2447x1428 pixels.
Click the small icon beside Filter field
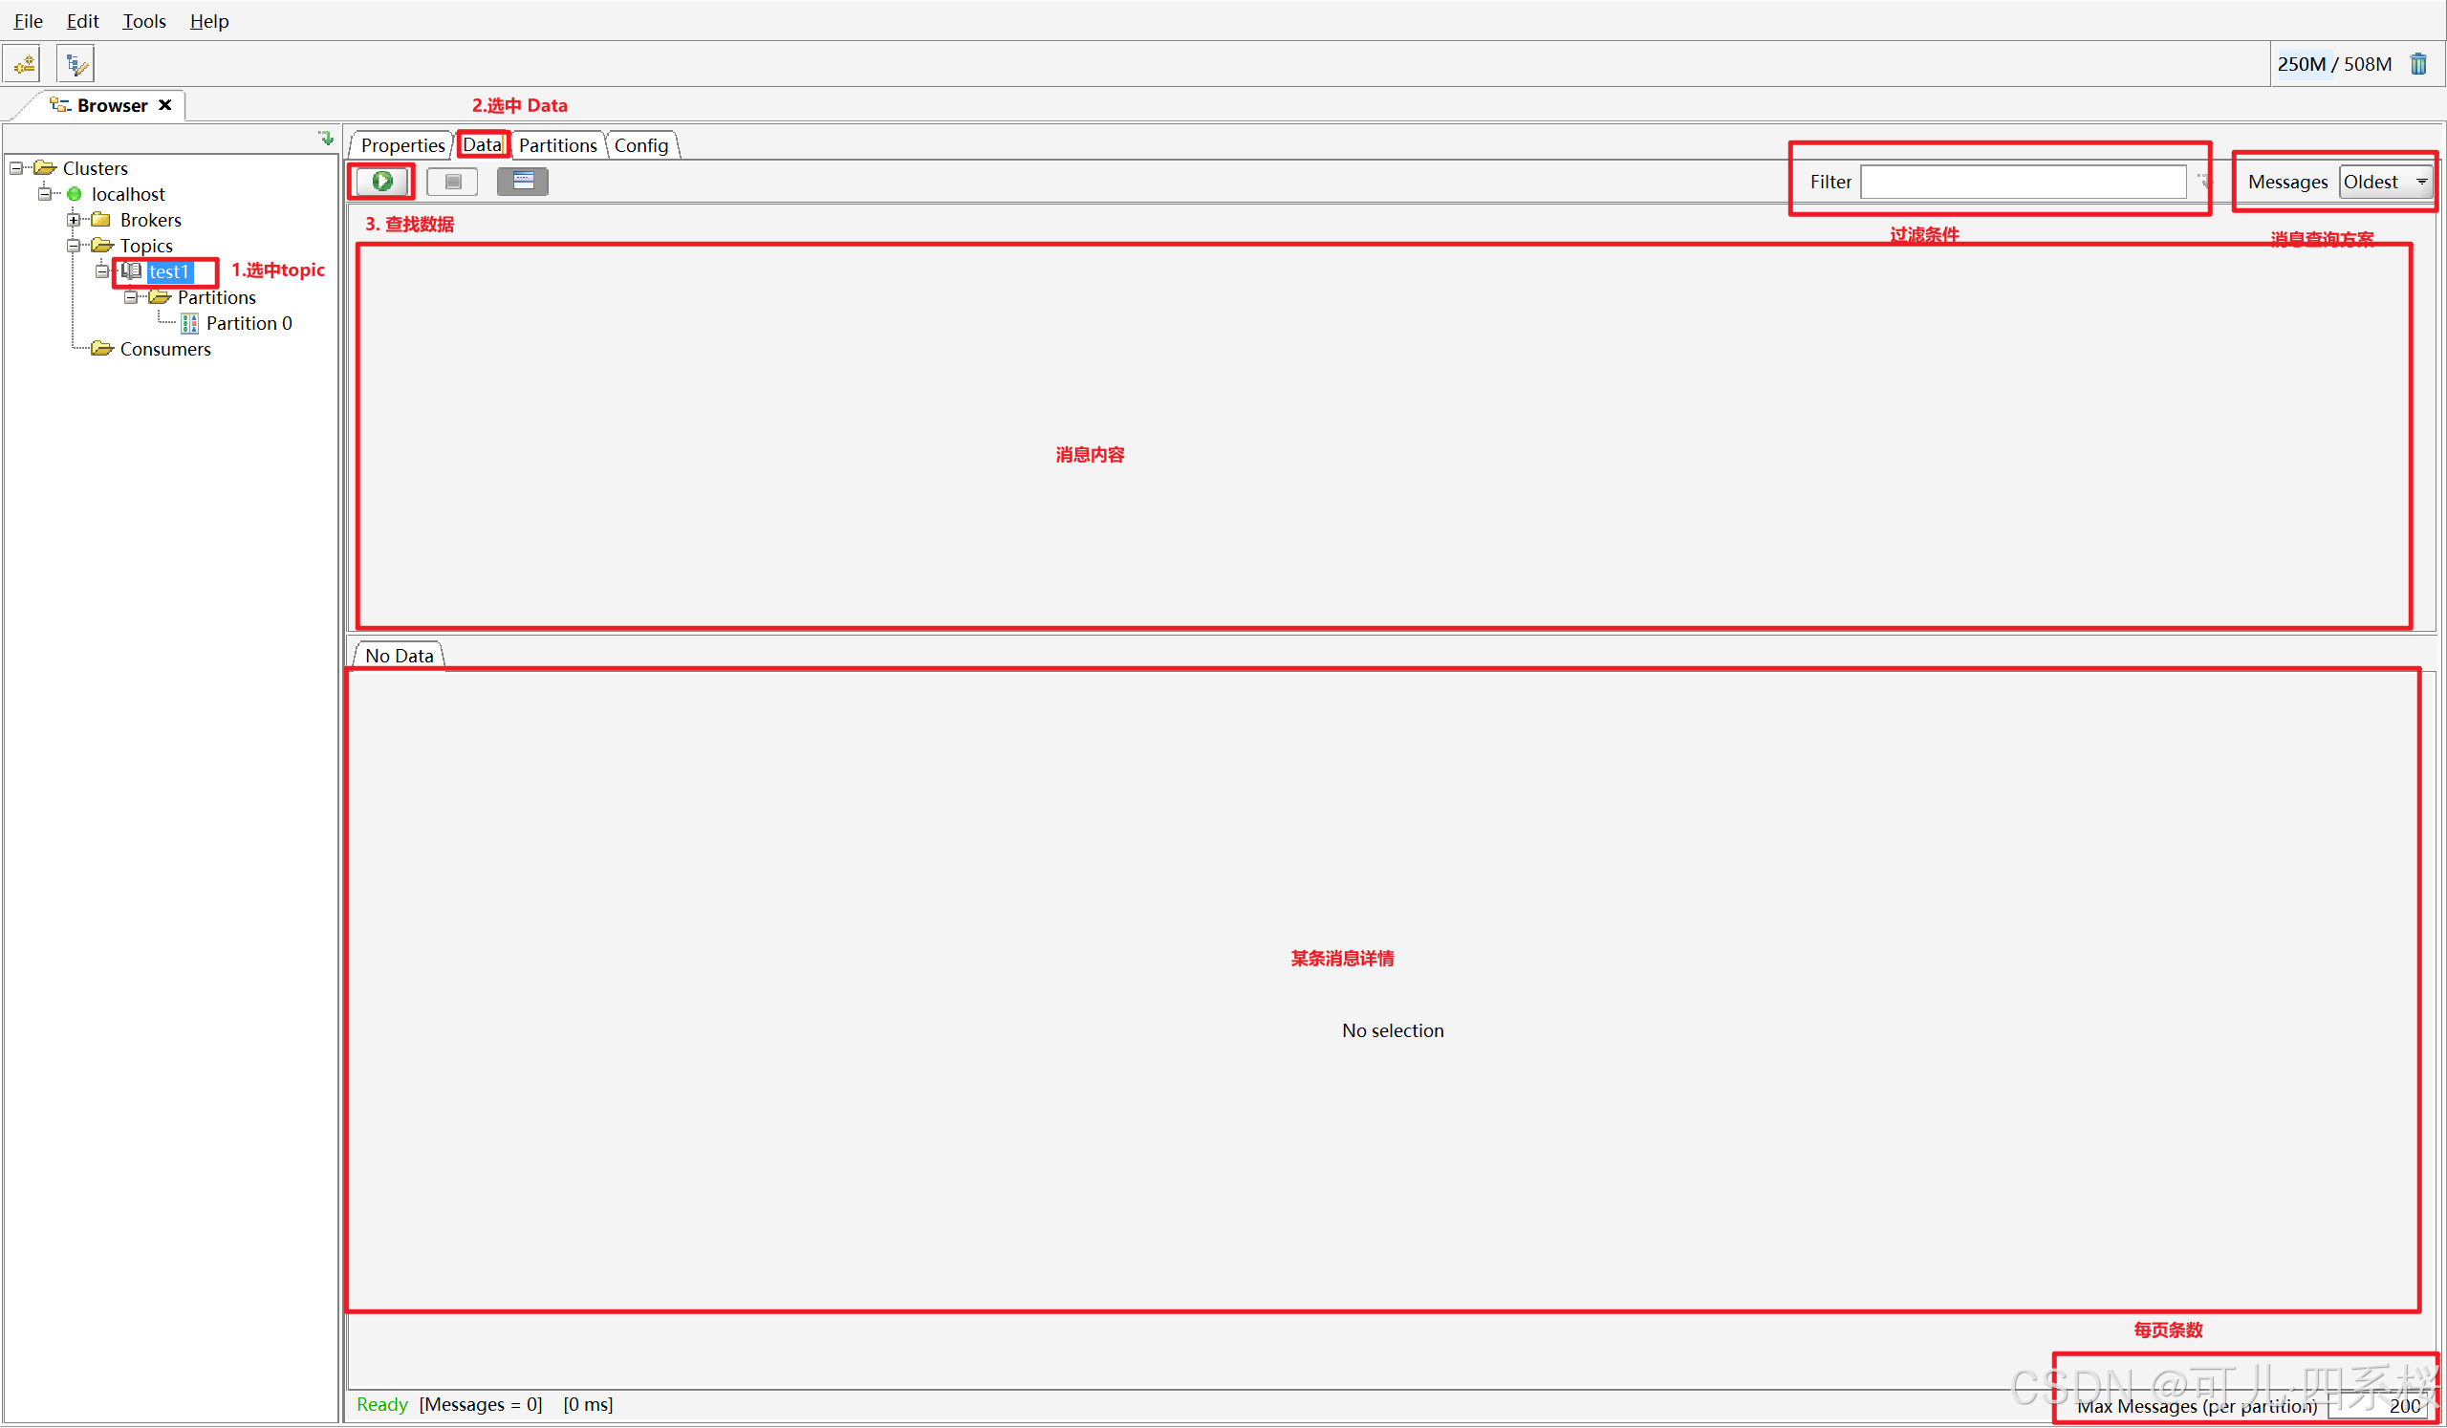coord(2204,181)
